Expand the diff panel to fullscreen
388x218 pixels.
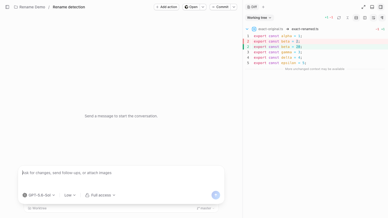pos(363,7)
